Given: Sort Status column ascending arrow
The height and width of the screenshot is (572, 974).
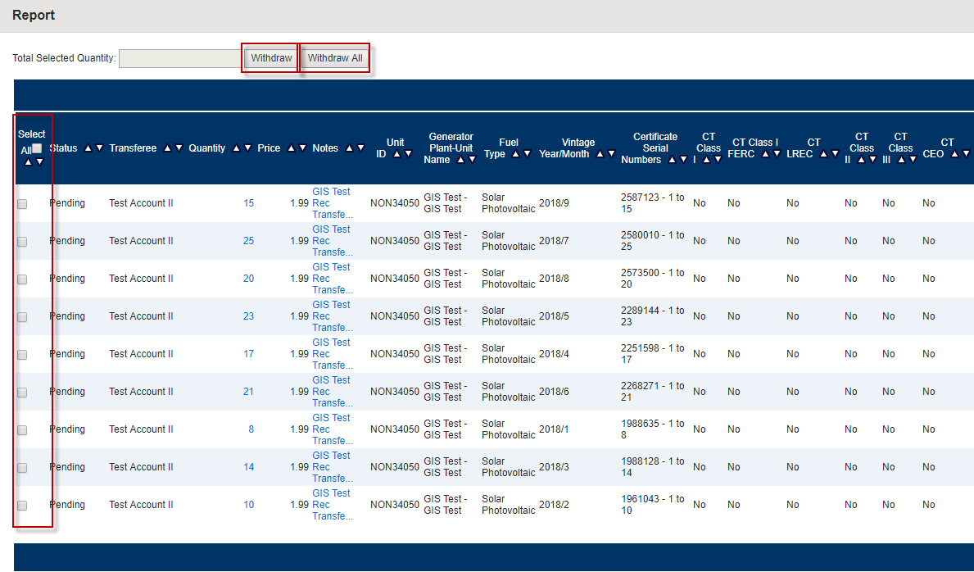Looking at the screenshot, I should 88,148.
